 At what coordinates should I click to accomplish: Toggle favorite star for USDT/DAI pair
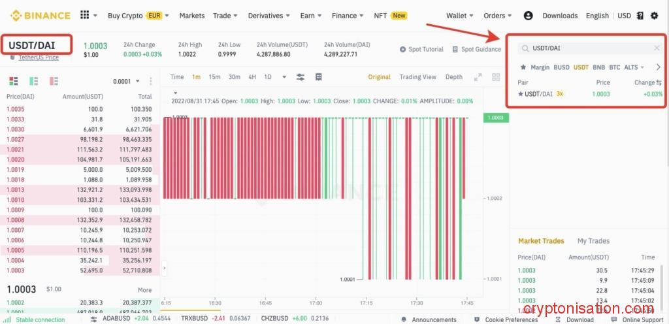[521, 94]
